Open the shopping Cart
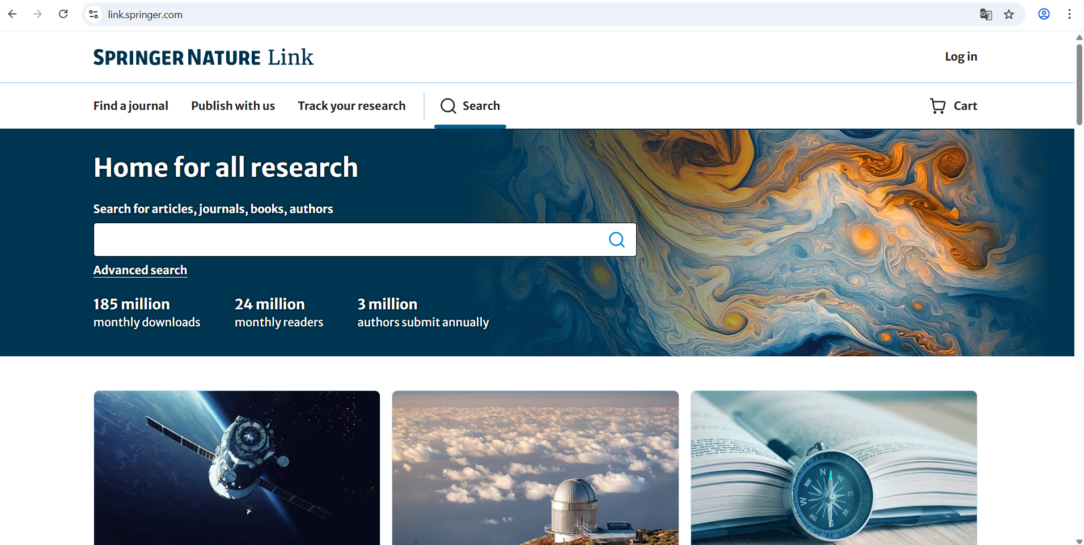This screenshot has height=545, width=1084. pyautogui.click(x=954, y=106)
